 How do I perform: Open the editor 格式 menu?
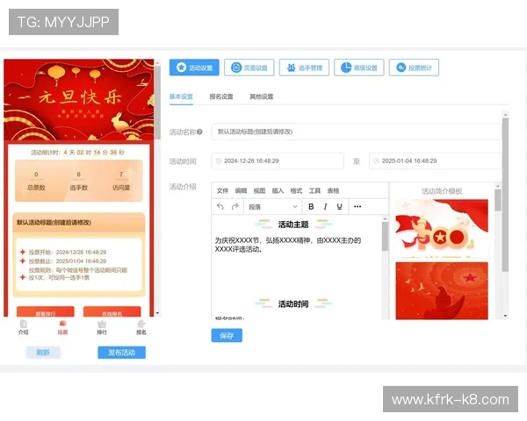(297, 190)
